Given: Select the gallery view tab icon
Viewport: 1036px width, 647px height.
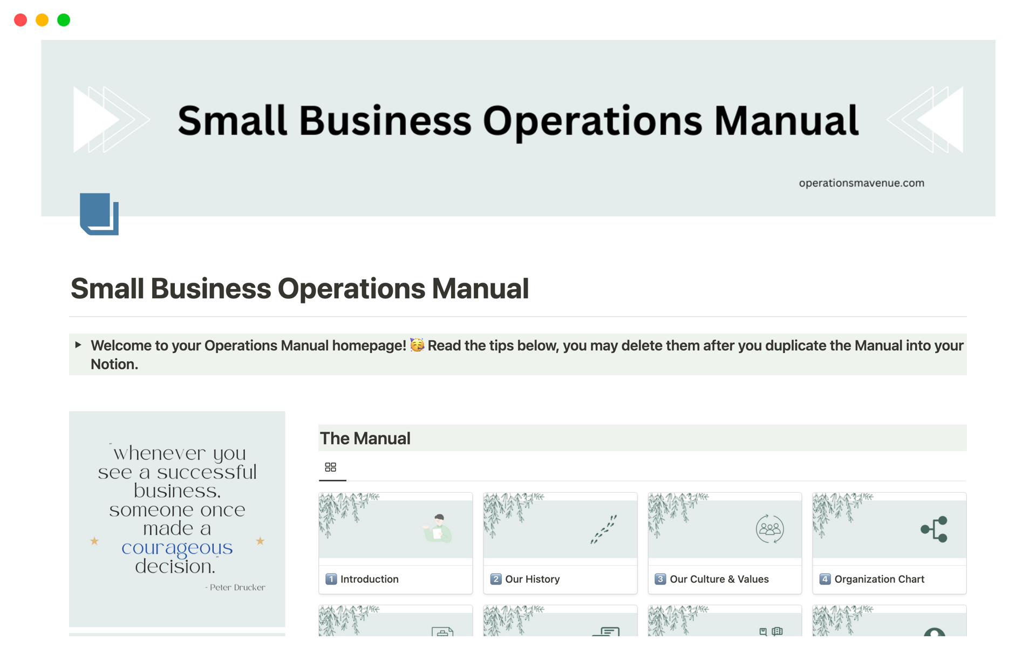Looking at the screenshot, I should coord(331,467).
